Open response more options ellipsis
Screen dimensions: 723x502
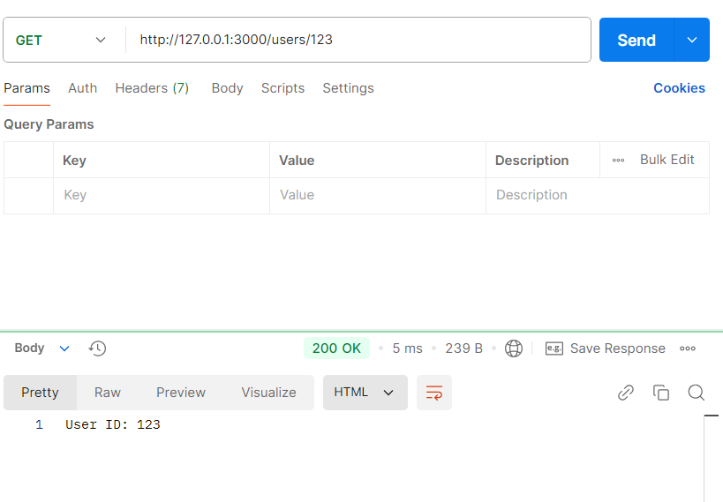point(688,348)
